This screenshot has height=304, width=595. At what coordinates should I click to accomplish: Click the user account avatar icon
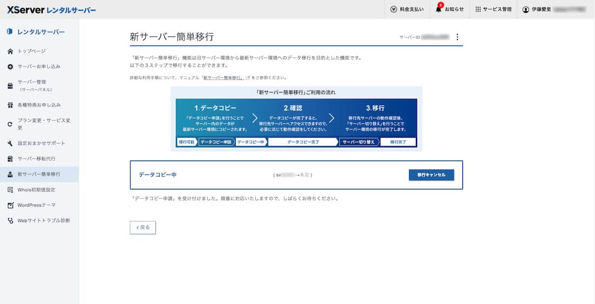526,10
